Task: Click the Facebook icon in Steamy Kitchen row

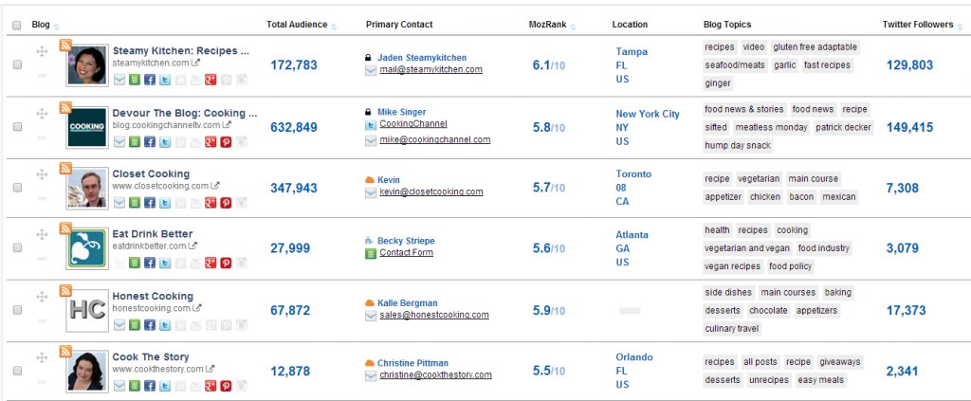Action: (149, 80)
